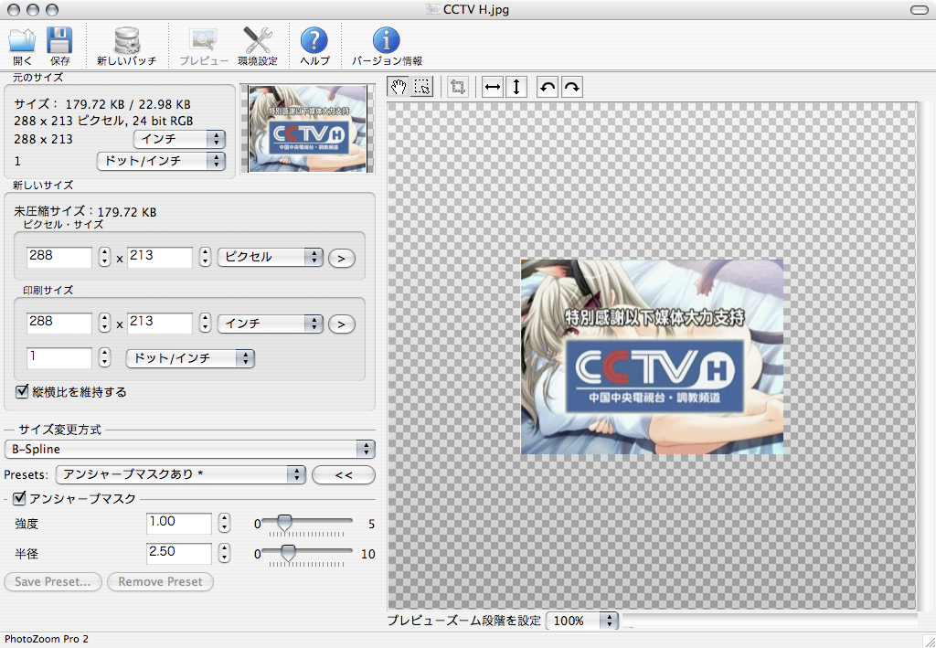Viewport: 936px width, 648px height.
Task: Click stepper for print resolution value
Action: [x=104, y=357]
